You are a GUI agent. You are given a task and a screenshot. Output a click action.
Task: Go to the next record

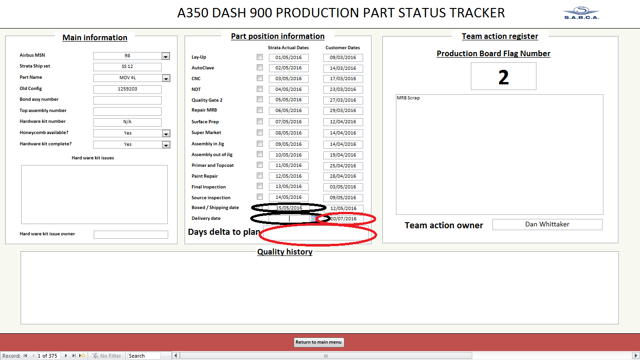coord(66,356)
